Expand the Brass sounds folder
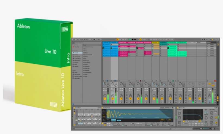Image resolution: width=223 pixels, height=134 pixels. (84, 51)
